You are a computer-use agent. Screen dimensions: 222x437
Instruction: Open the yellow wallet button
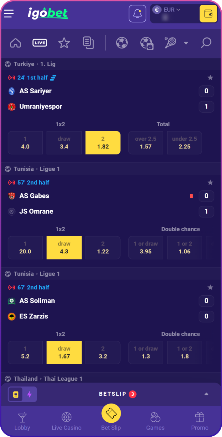(x=208, y=14)
